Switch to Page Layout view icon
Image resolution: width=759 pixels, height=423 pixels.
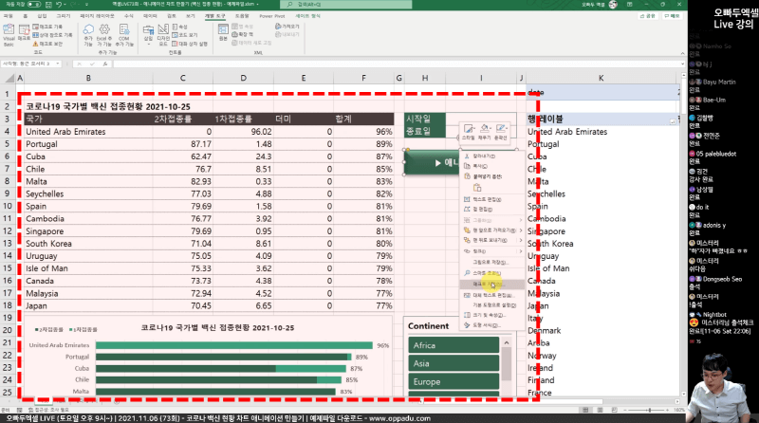[601, 410]
